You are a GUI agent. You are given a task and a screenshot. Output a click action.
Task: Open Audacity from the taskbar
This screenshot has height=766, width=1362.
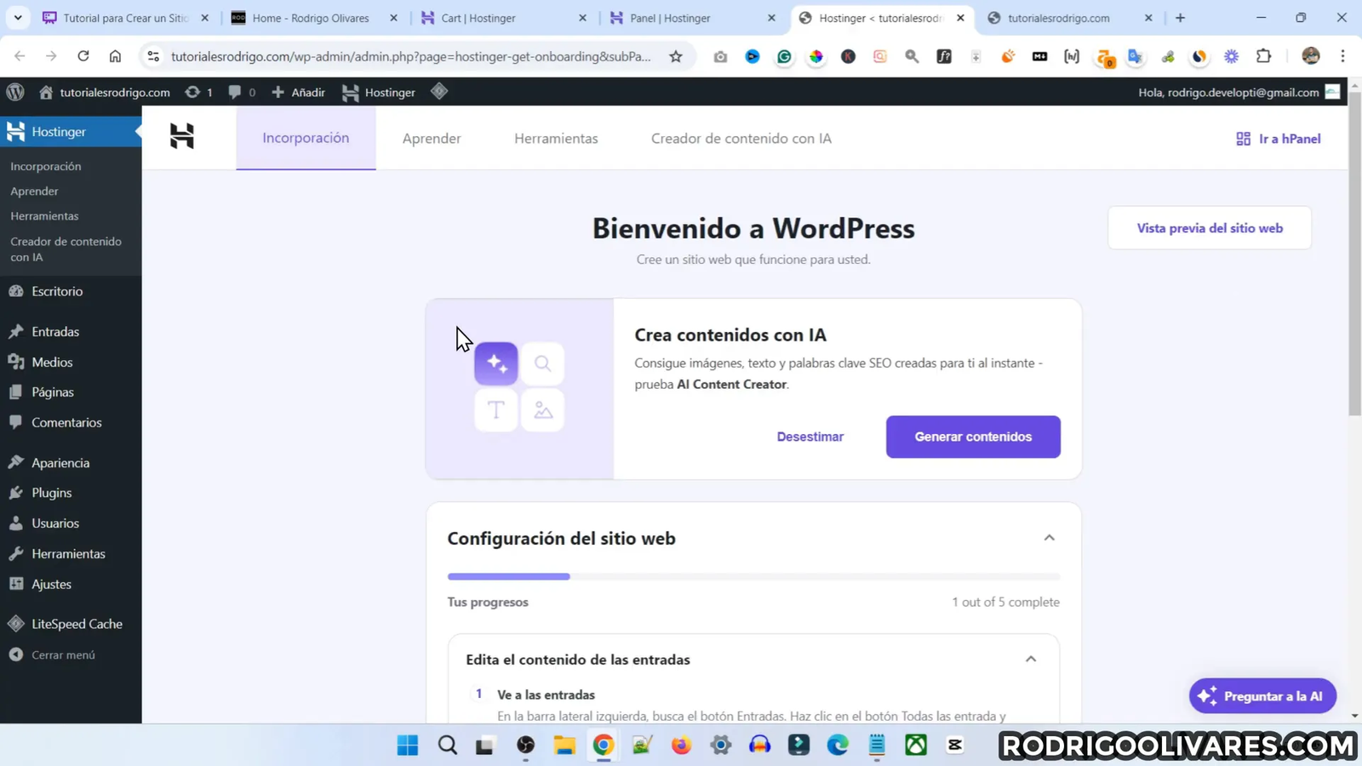(x=760, y=744)
